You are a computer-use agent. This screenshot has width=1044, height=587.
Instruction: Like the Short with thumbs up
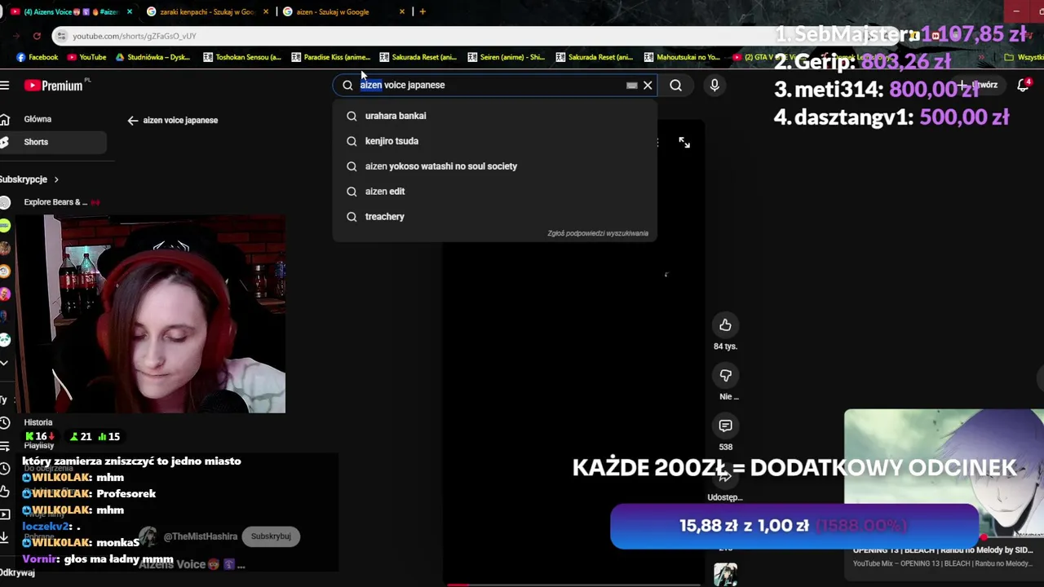pos(725,325)
